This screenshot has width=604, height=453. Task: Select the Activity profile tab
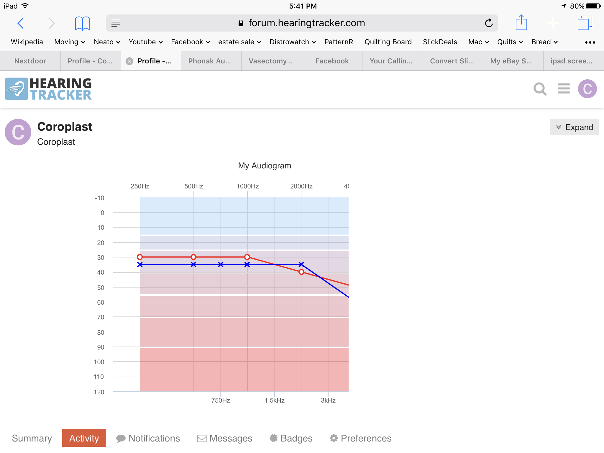[x=84, y=438]
